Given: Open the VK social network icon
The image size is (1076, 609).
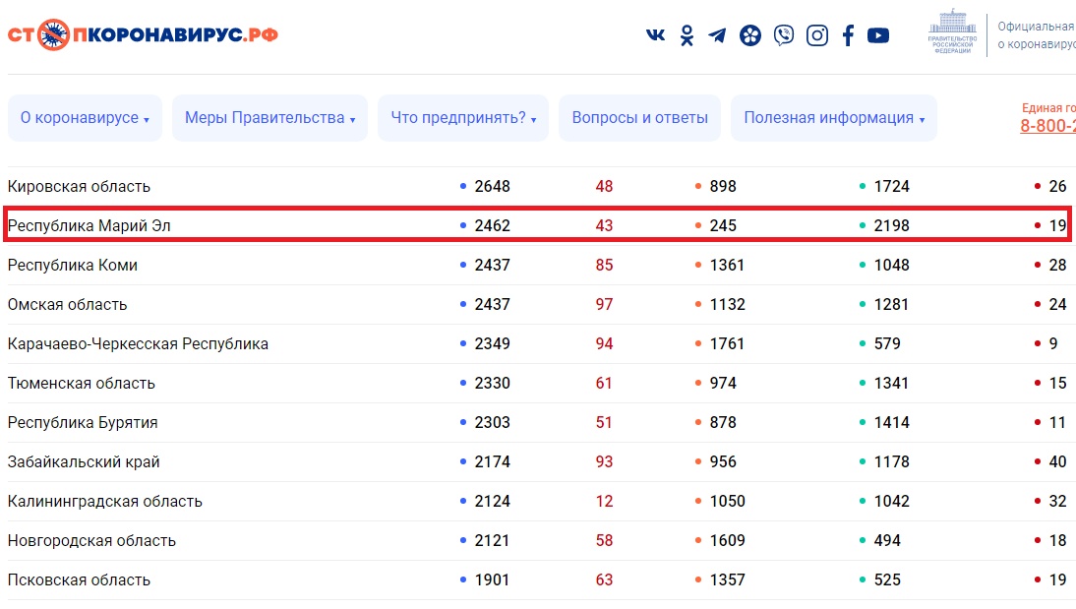Looking at the screenshot, I should pyautogui.click(x=655, y=35).
